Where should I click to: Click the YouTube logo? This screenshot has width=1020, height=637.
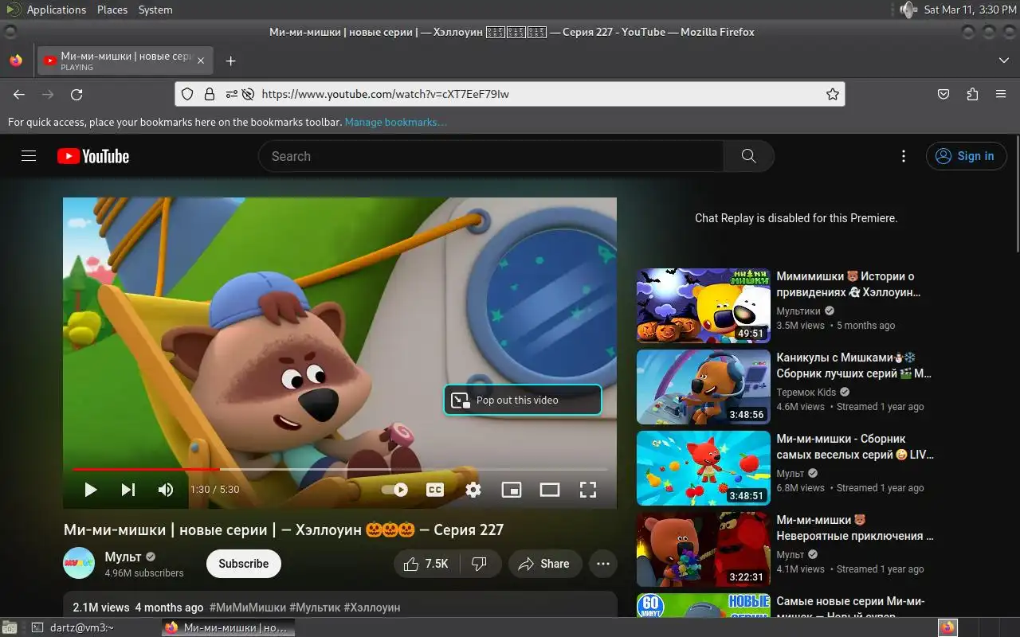click(x=93, y=156)
